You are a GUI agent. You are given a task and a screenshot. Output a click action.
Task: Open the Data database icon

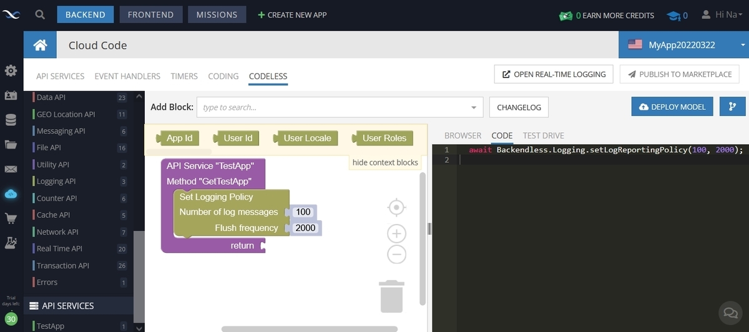click(11, 120)
